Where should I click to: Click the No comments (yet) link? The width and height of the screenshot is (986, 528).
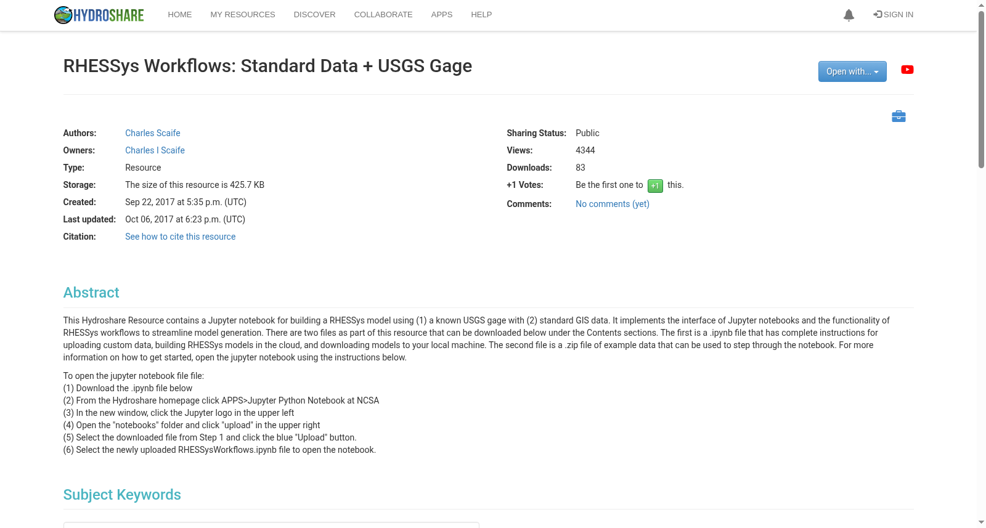coord(613,204)
